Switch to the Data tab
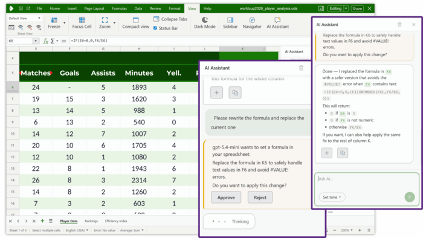The image size is (423, 238). pyautogui.click(x=138, y=8)
